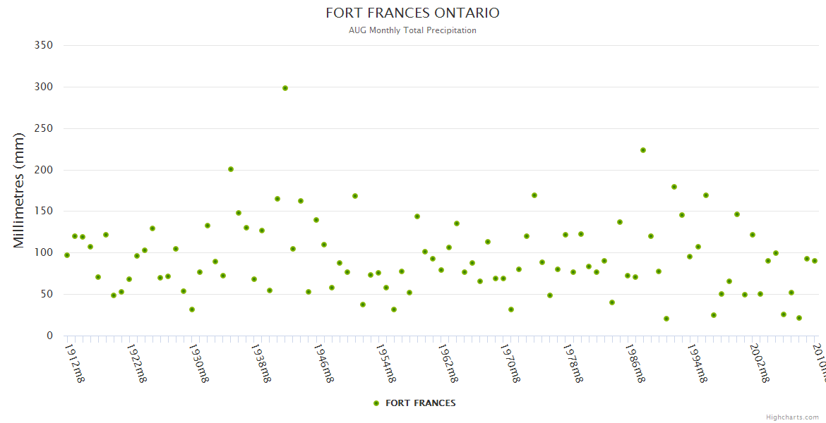Click the 0 y-axis tick label
Viewport: 826px width, 423px height.
[49, 336]
